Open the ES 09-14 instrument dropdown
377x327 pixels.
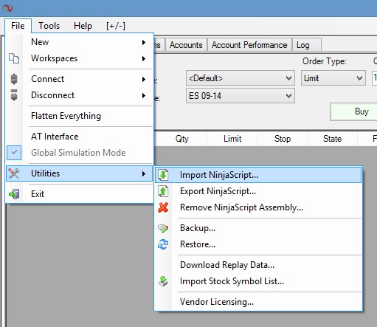tap(241, 96)
